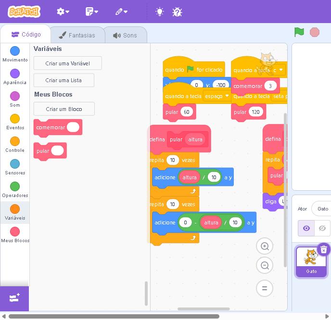The width and height of the screenshot is (331, 320).
Task: Zoom out the workspace
Action: tap(265, 265)
